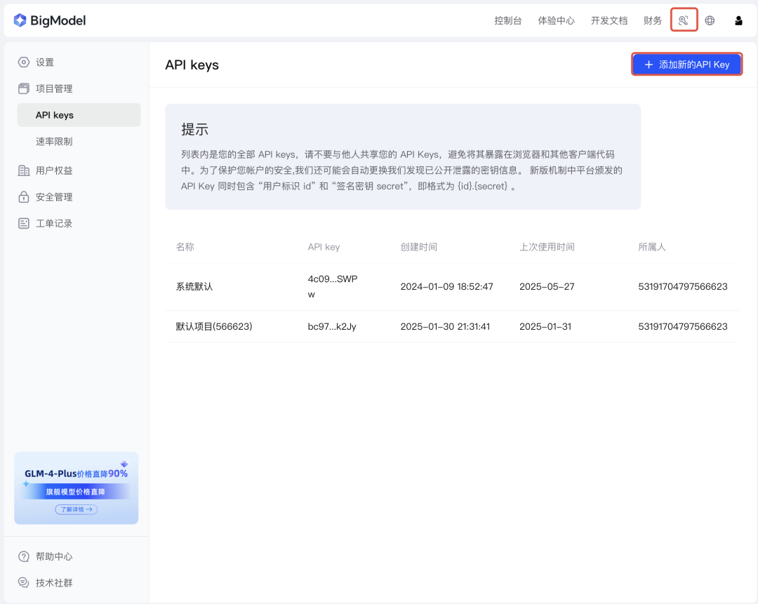Open 了解详情 in the promo banner

tap(76, 509)
